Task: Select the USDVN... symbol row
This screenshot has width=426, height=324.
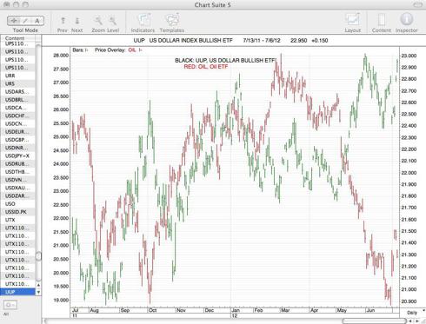Action: tap(17, 180)
